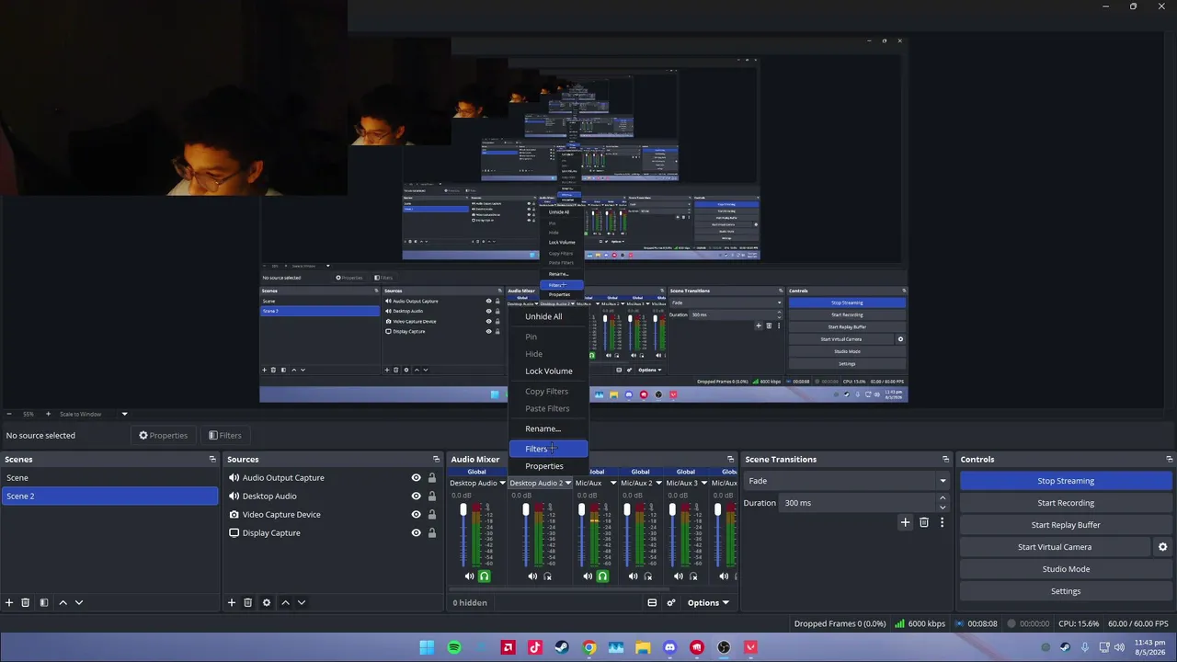Open the Windows Start menu
Screen dimensions: 1177x662
[x=427, y=647]
